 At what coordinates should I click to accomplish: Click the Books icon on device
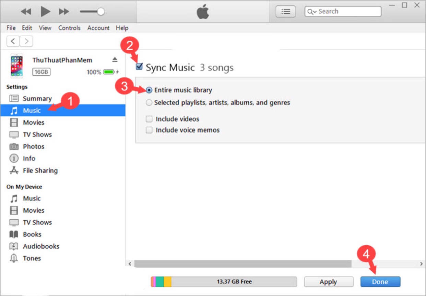coord(14,235)
